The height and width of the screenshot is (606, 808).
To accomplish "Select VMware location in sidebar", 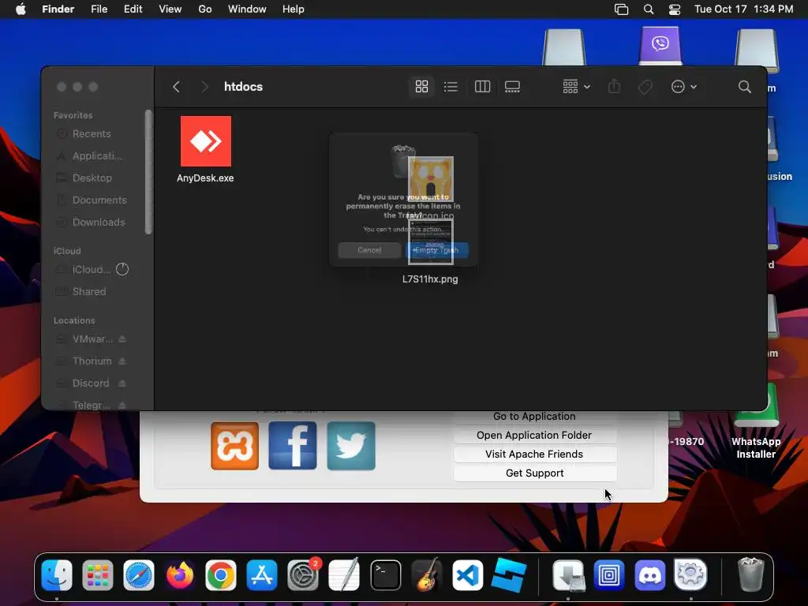I will [x=92, y=339].
